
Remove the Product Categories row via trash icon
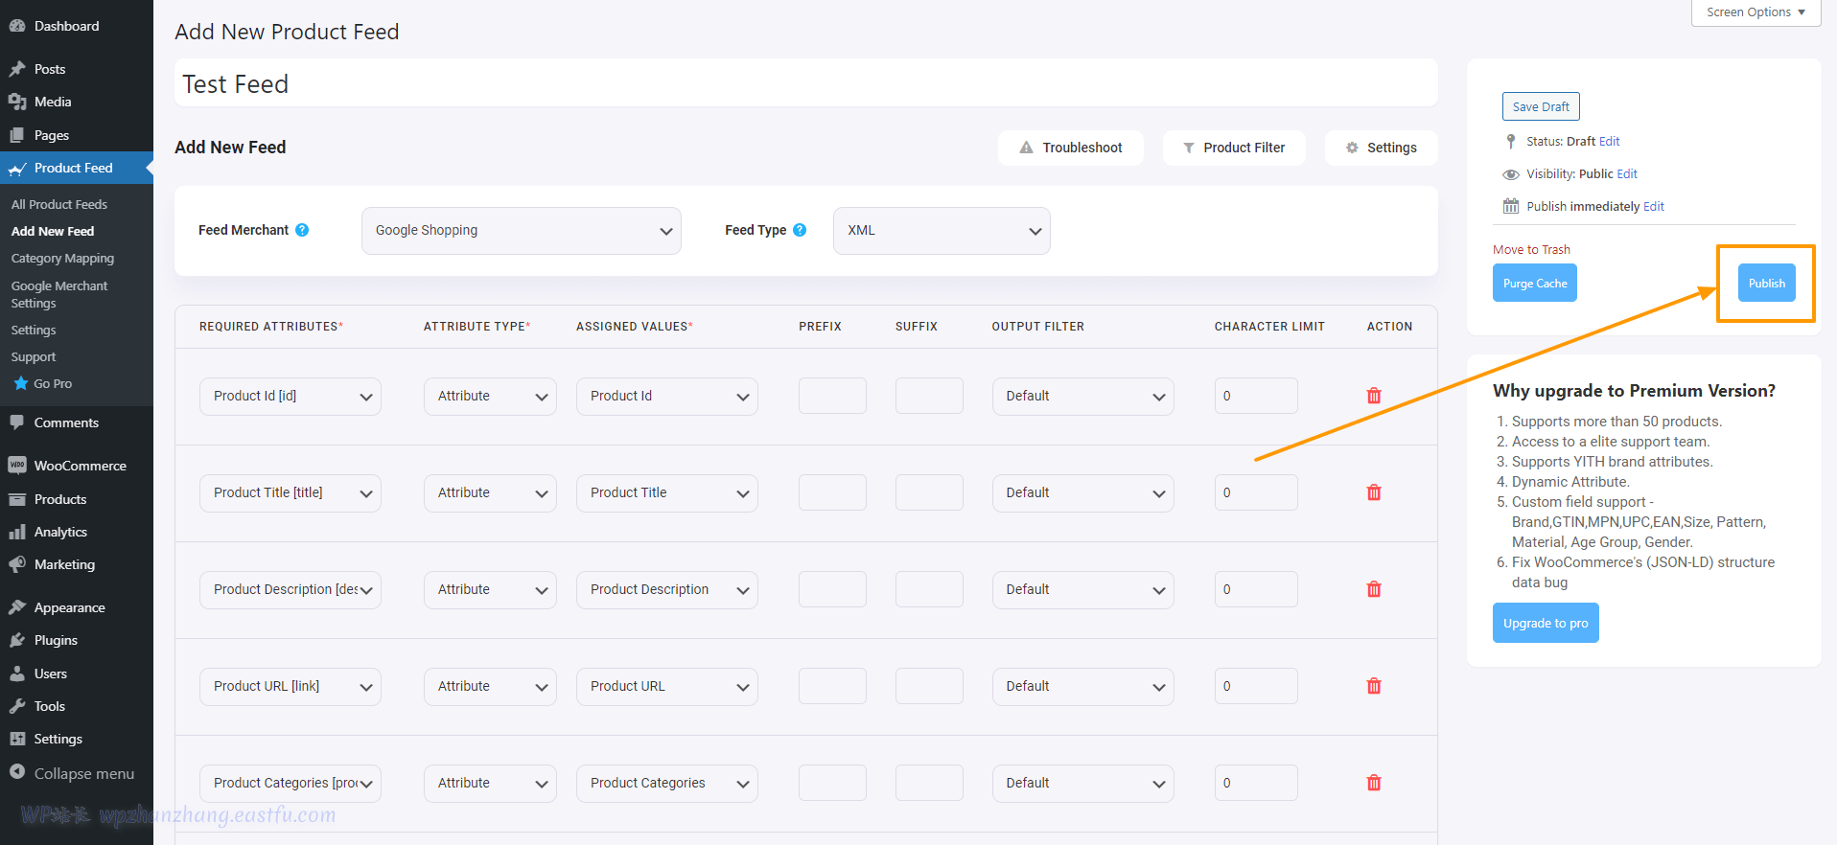pyautogui.click(x=1373, y=783)
